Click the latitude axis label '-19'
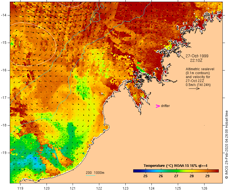This screenshot has height=191, width=230. click(x=4, y=153)
